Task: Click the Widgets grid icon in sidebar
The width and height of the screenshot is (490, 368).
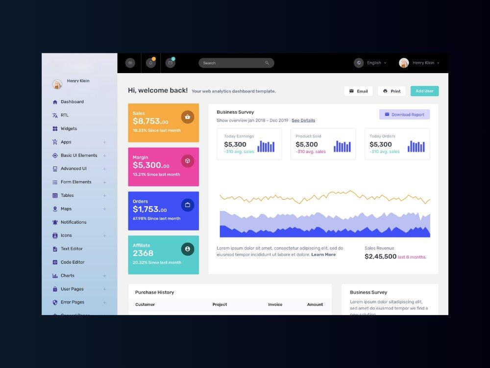Action: click(x=55, y=129)
